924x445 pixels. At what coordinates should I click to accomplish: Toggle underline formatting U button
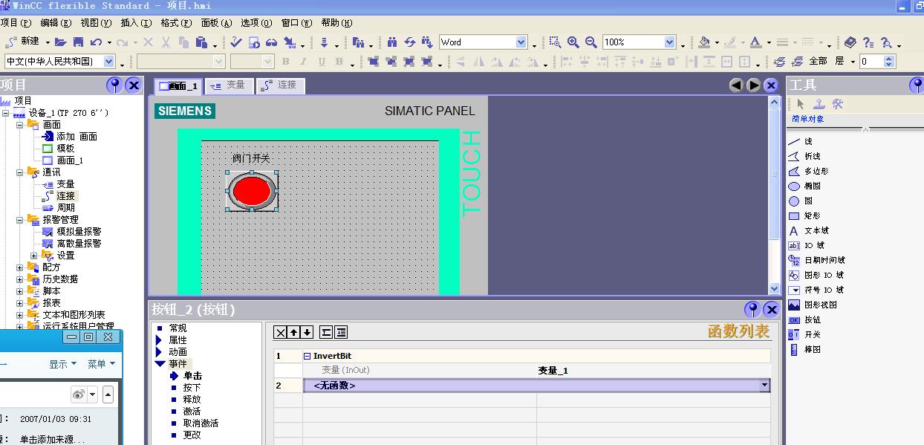[322, 62]
